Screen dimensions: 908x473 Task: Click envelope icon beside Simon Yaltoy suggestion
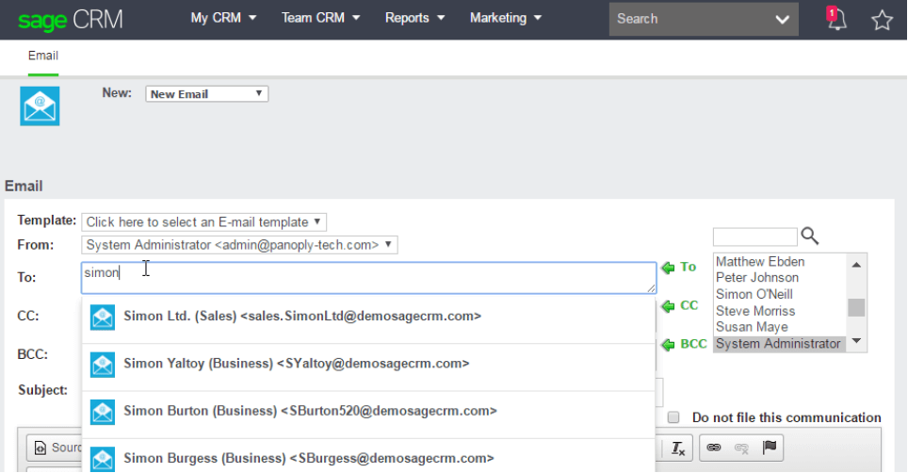pos(103,365)
